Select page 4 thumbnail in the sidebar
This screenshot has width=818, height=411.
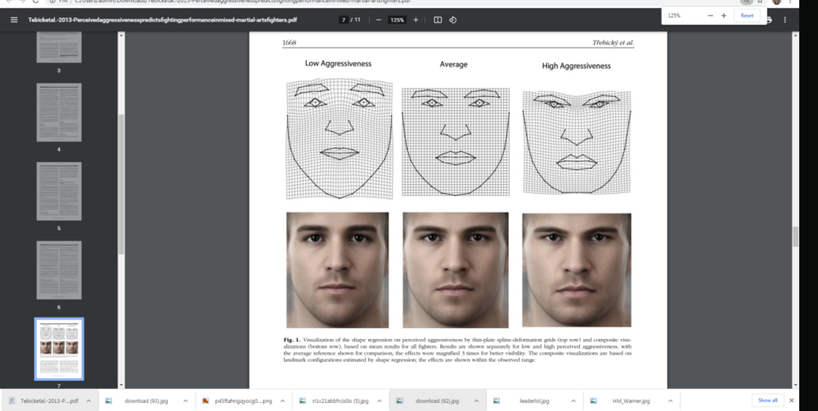coord(59,112)
